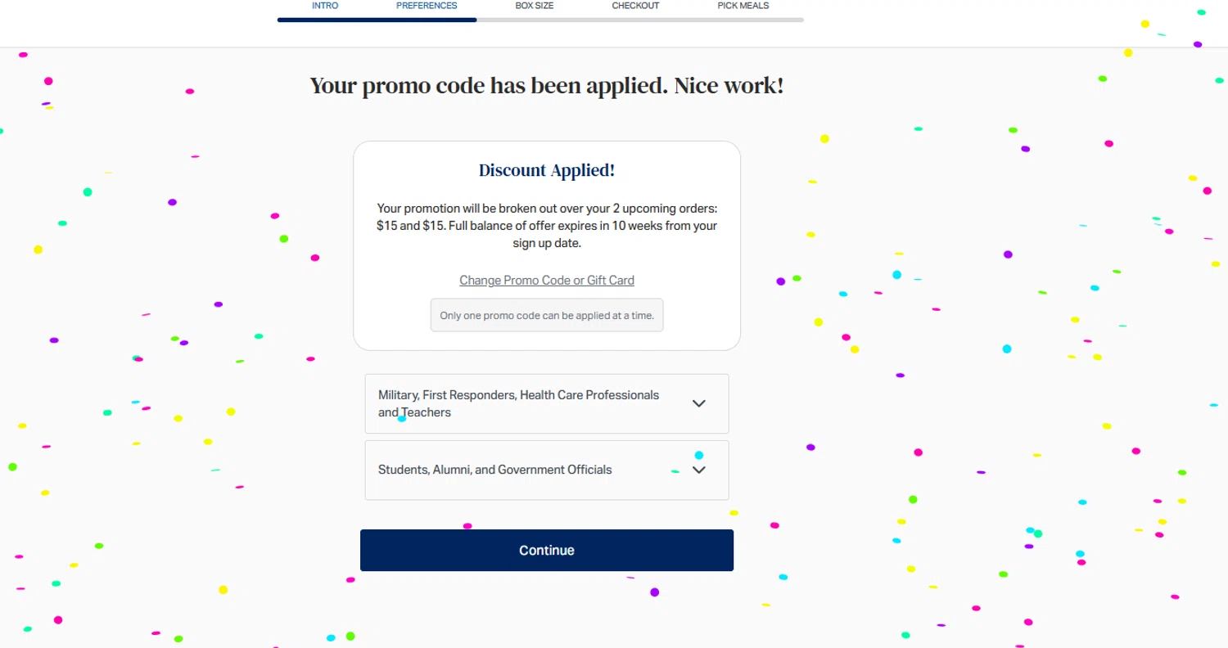Image resolution: width=1228 pixels, height=648 pixels.
Task: Click the chevron icon beside Military, First Responders
Action: (698, 403)
